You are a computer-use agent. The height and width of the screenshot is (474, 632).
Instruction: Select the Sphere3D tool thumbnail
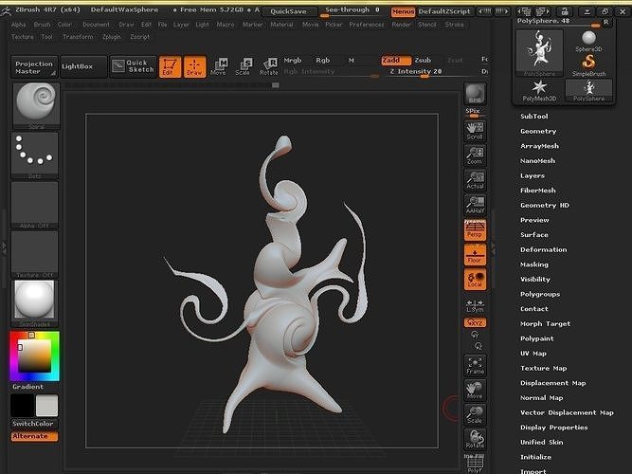tap(588, 42)
